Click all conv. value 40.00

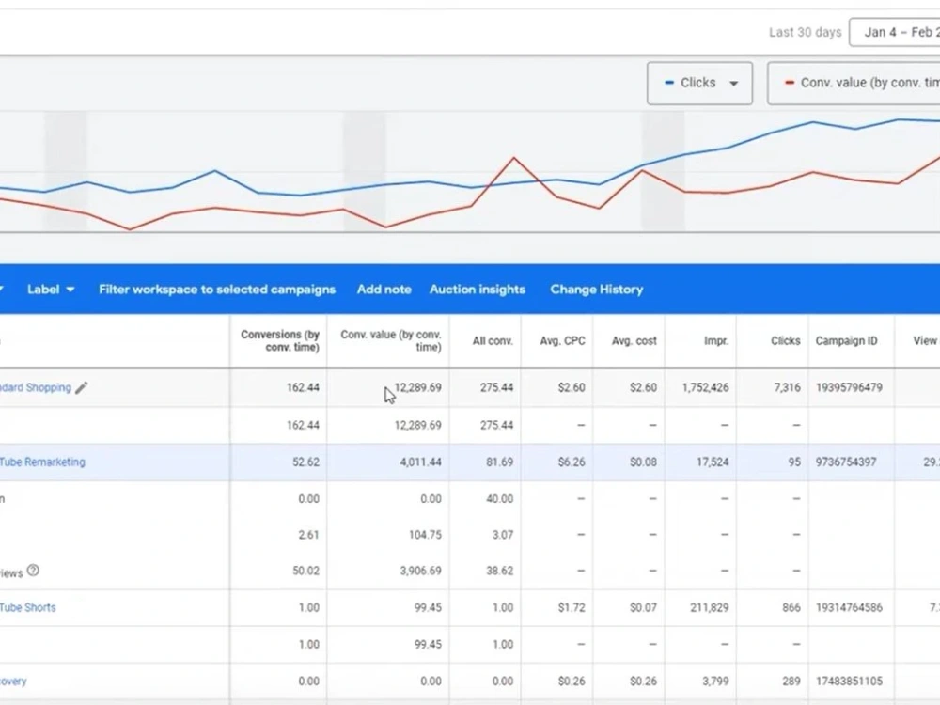point(499,499)
